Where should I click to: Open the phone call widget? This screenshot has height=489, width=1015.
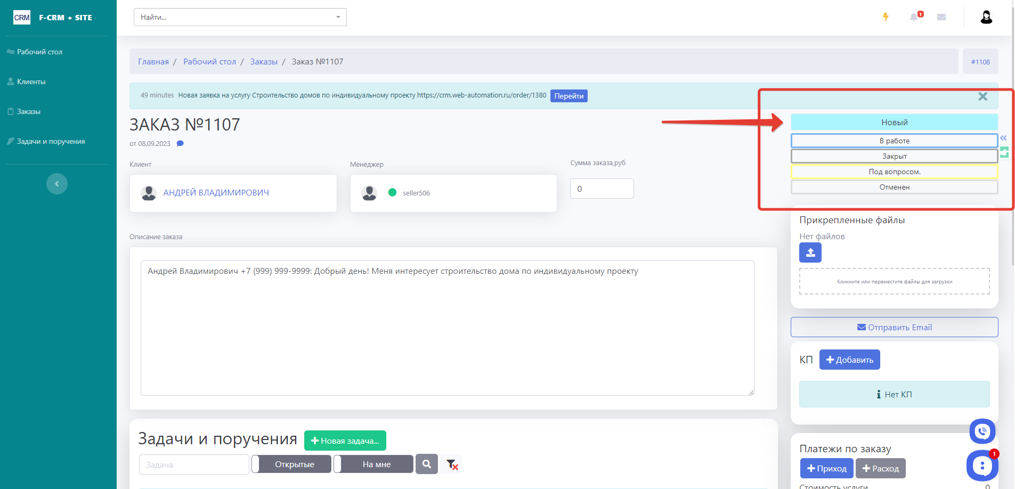coord(982,431)
